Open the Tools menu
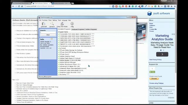The image size is (188, 105). click(59, 20)
